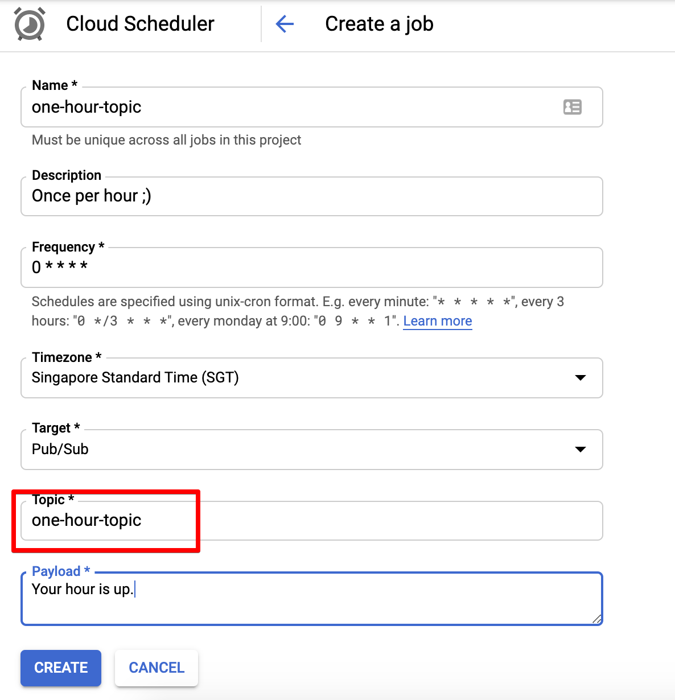Open the Learn more link
The width and height of the screenshot is (675, 700).
pos(437,321)
